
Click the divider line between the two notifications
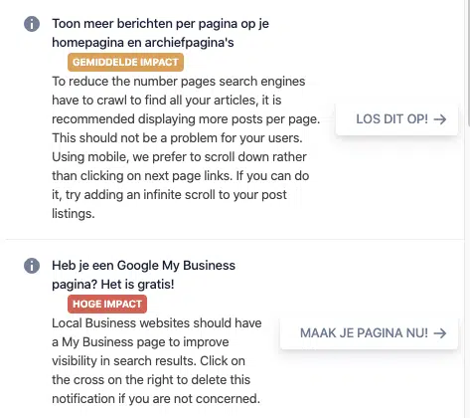(235, 239)
